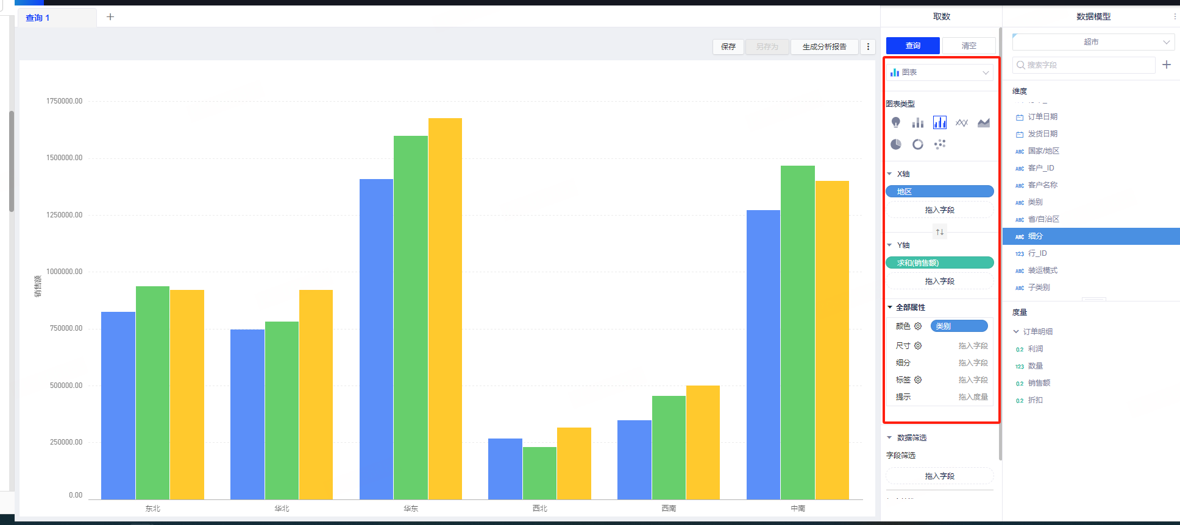
Task: Open the 图表 display type dropdown
Action: click(x=939, y=72)
